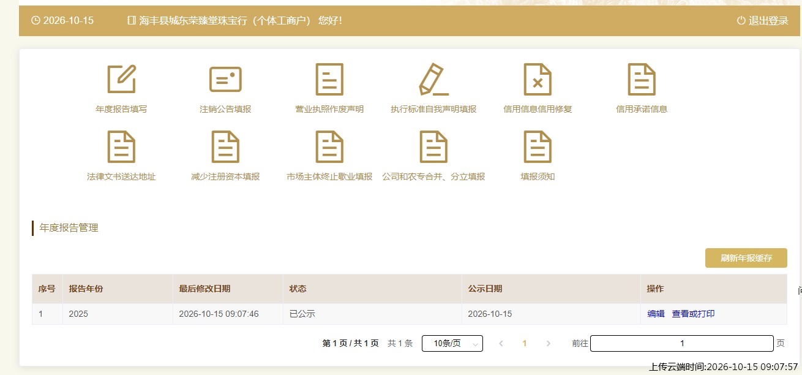Select the 已公示 status cell
The width and height of the screenshot is (802, 375).
(x=372, y=314)
